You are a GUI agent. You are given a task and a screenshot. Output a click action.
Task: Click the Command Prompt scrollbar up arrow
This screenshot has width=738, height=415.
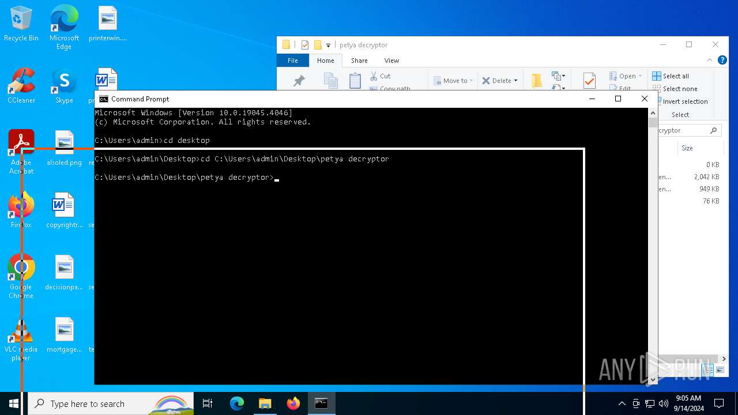[x=653, y=112]
